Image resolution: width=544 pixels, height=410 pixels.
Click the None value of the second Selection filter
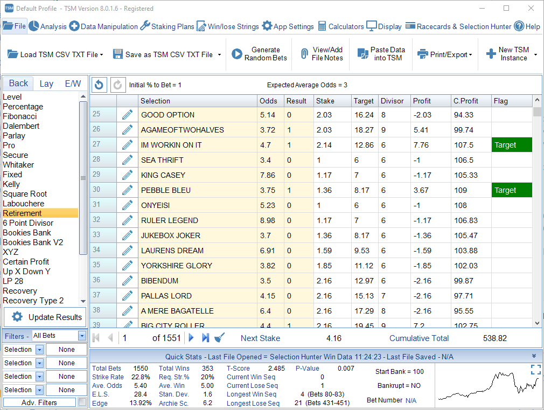66,363
